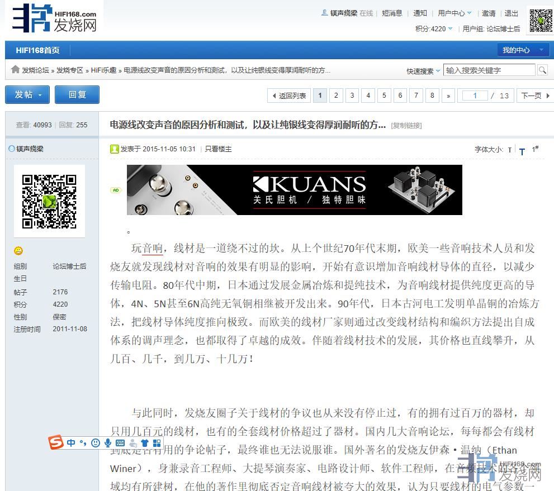Open the 快速搜索 dropdown
Screen dimensions: 554x491
[x=423, y=71]
